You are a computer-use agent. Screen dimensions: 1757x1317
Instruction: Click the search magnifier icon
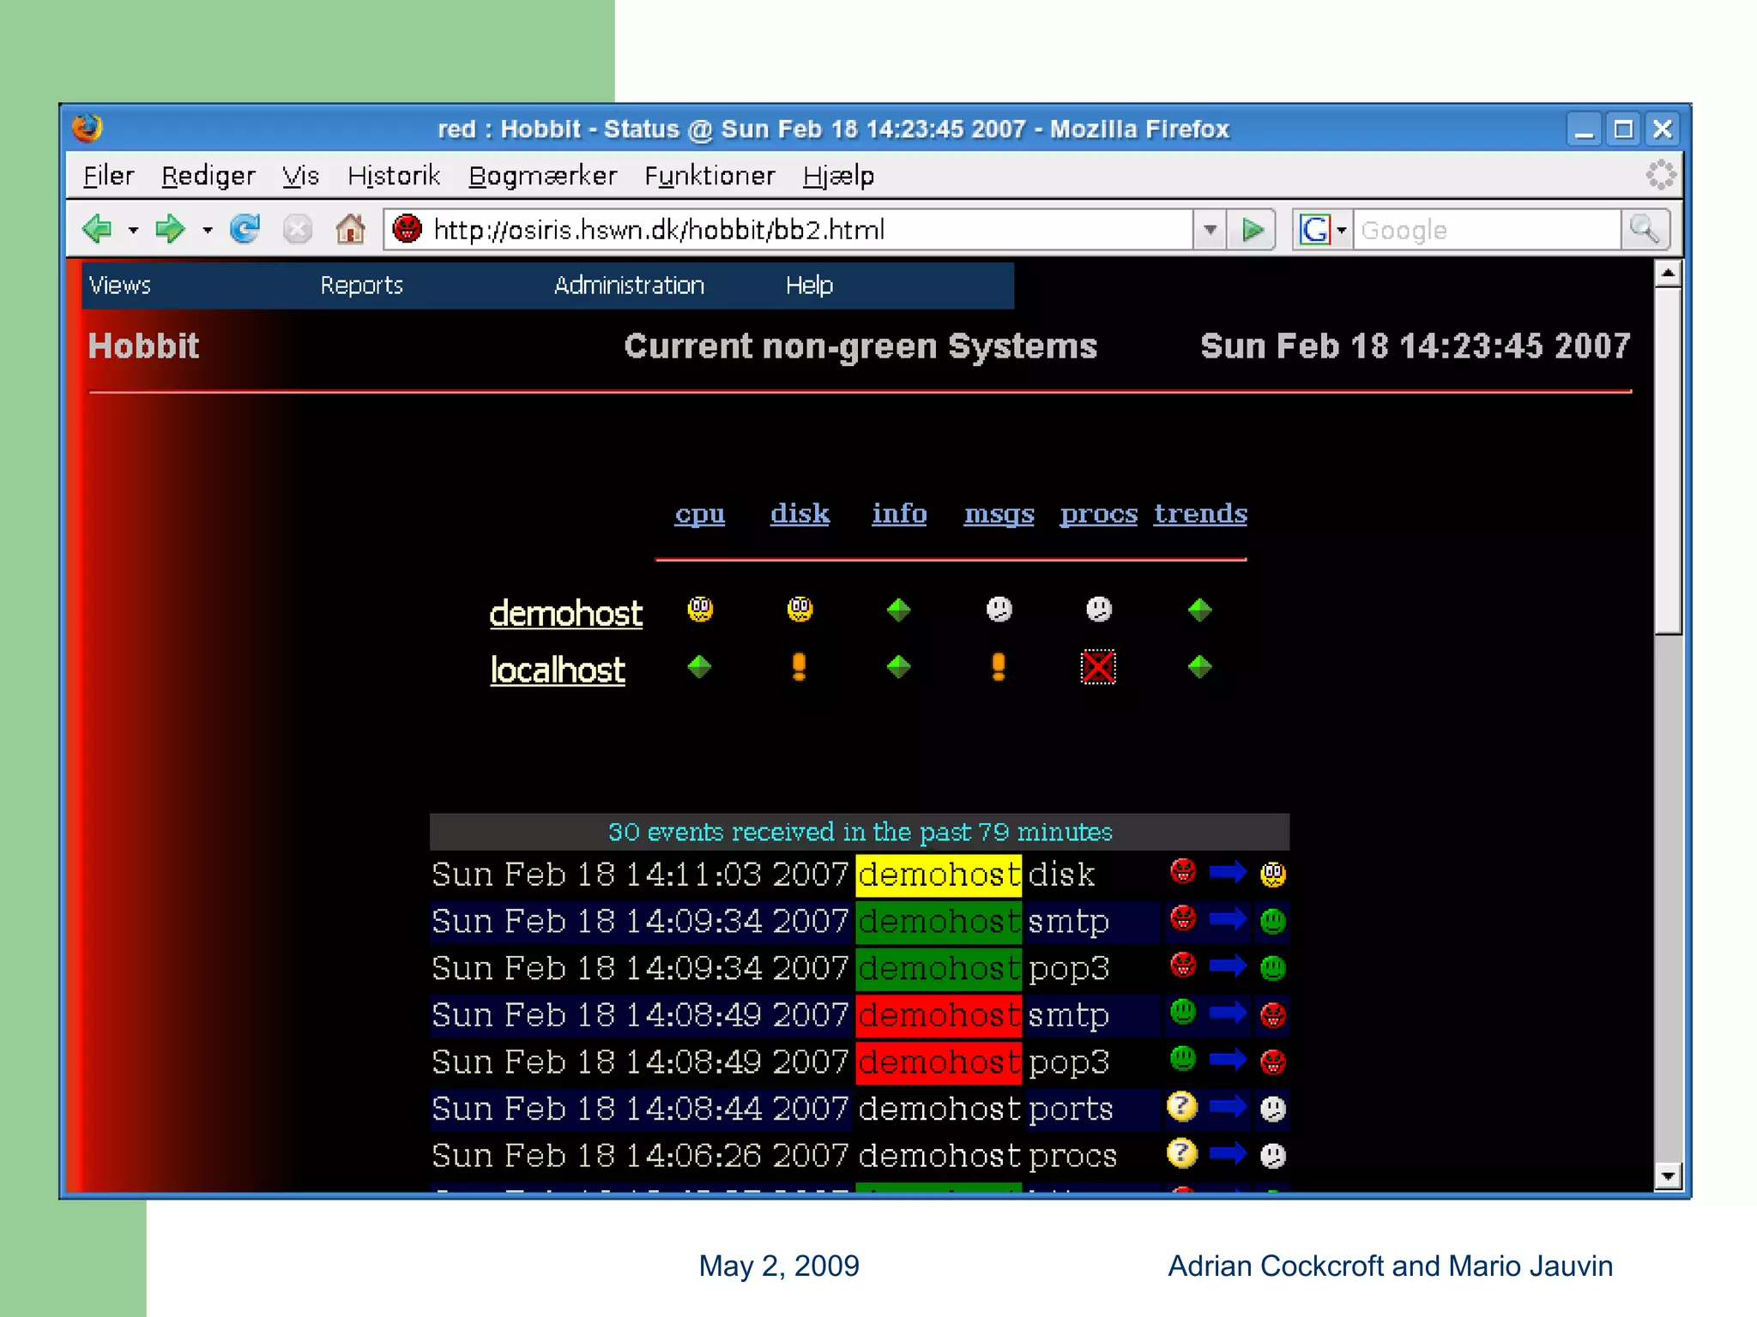coord(1645,229)
